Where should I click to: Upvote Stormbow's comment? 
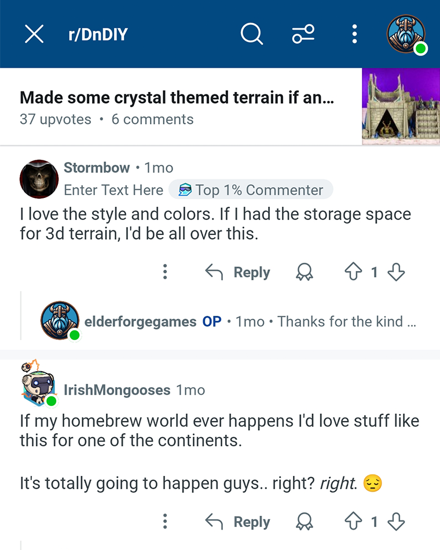(353, 272)
